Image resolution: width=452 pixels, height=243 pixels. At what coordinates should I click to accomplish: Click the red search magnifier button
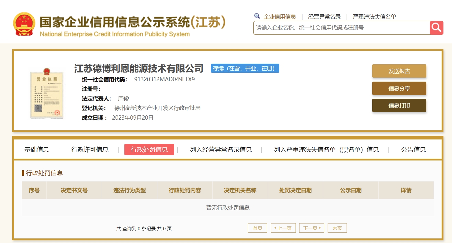point(436,28)
